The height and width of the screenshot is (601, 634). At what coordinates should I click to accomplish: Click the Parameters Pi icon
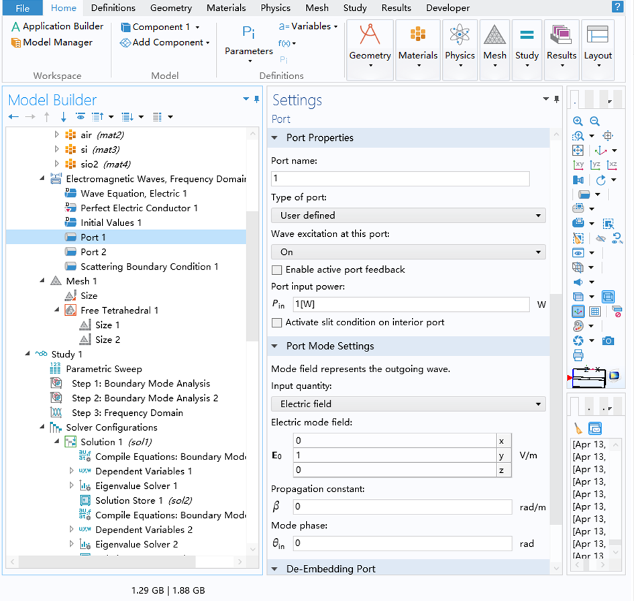[x=248, y=34]
